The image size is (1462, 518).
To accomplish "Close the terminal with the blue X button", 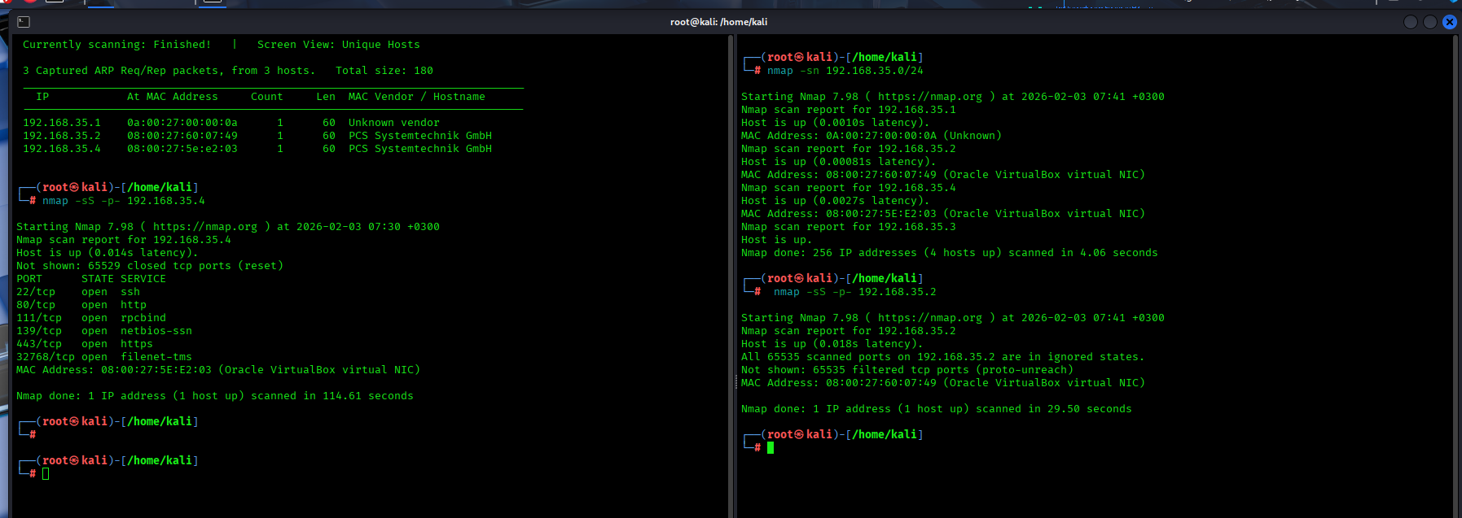I will [x=1450, y=22].
